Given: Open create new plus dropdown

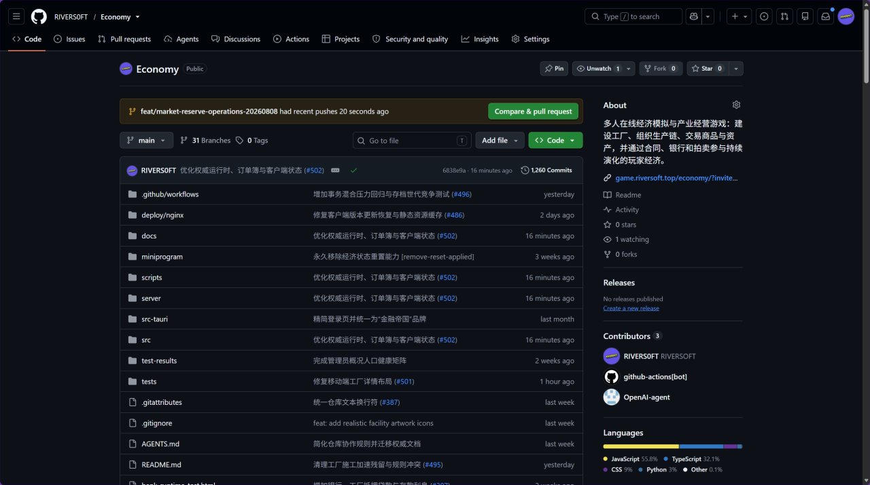Looking at the screenshot, I should [x=738, y=16].
